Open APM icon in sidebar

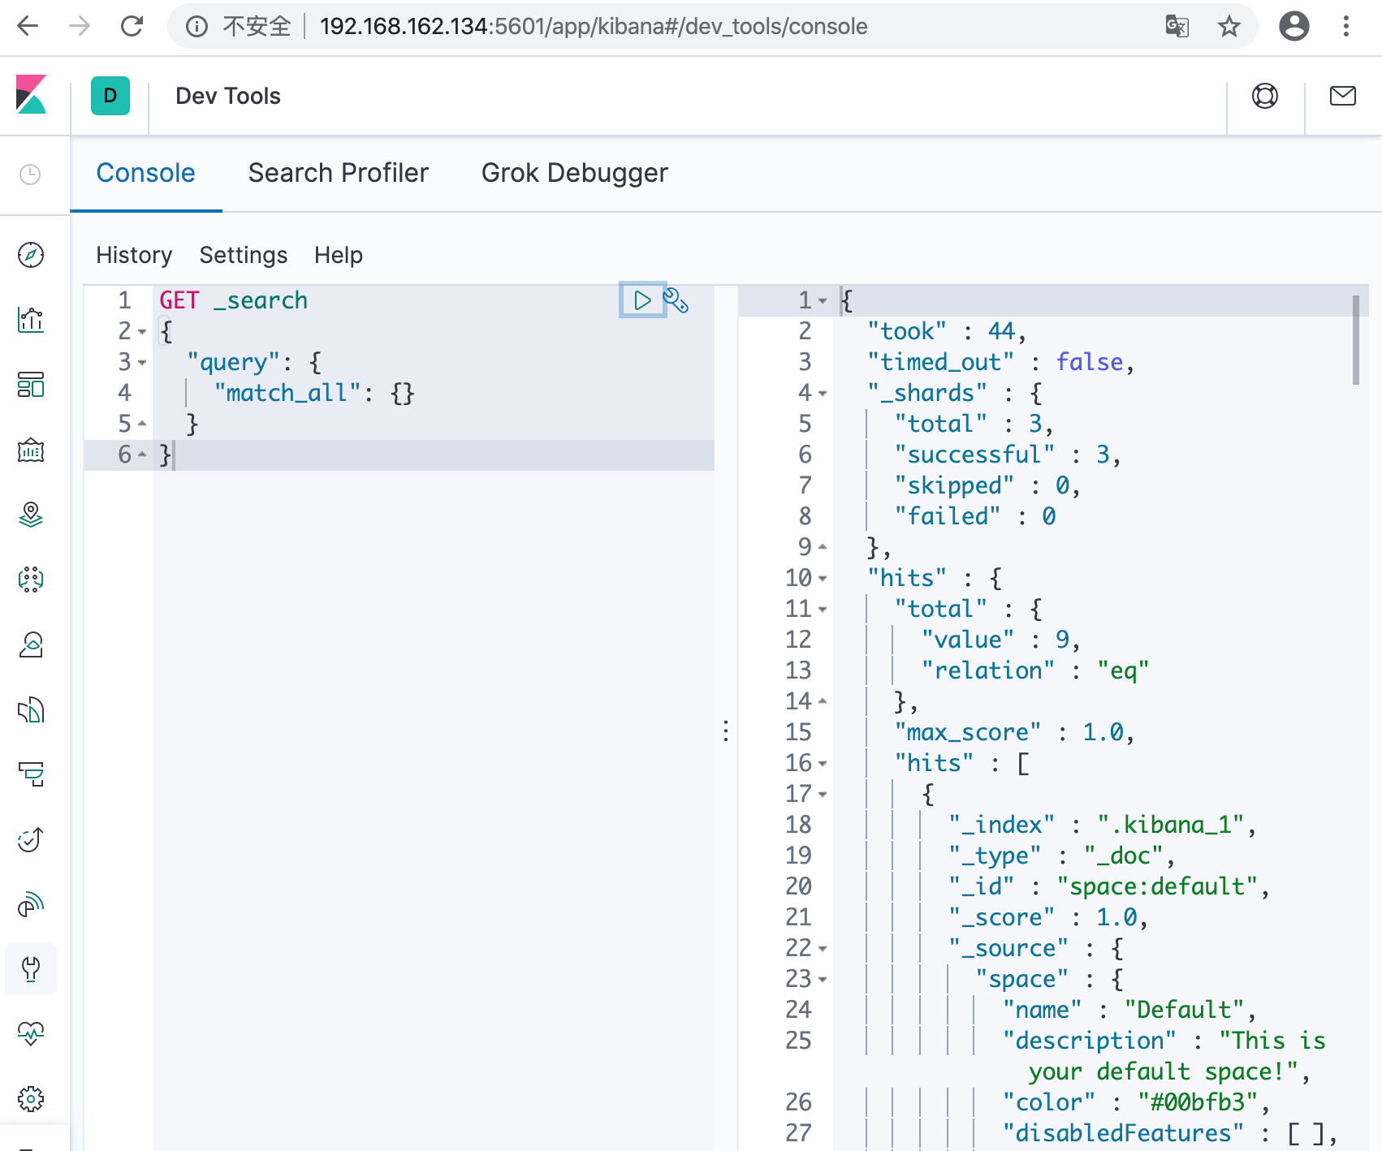(x=31, y=774)
